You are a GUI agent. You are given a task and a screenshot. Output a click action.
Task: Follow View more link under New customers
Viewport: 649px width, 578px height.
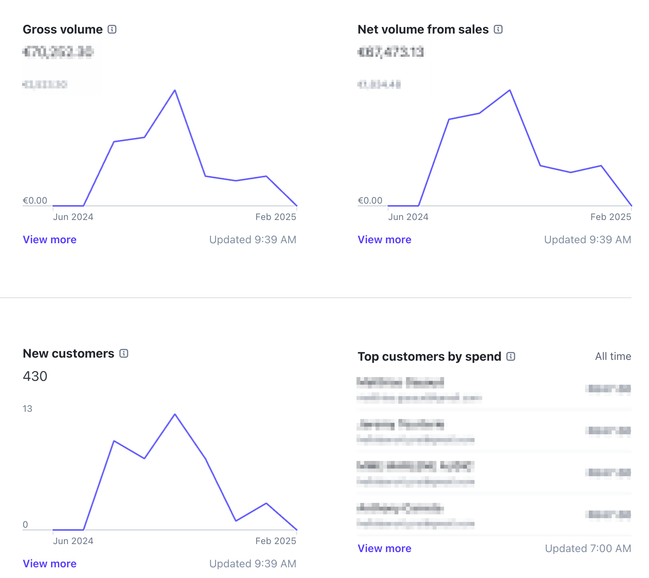coord(50,564)
